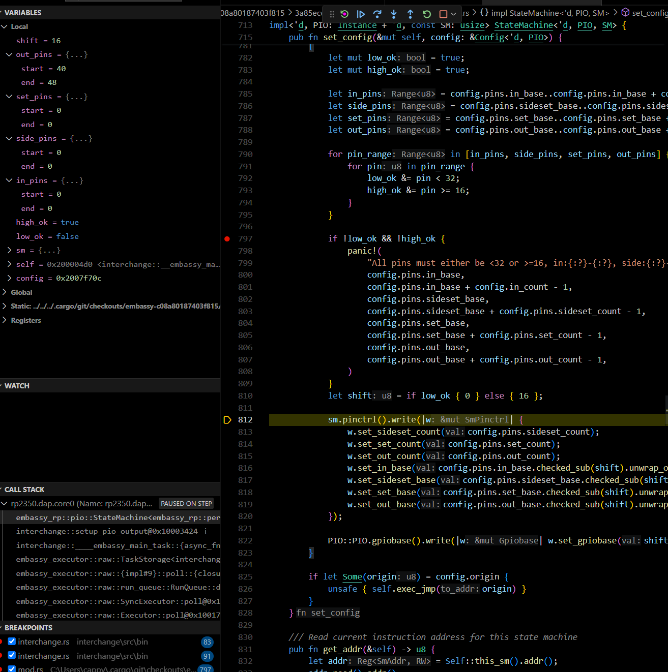Image resolution: width=668 pixels, height=672 pixels.
Task: Uncheck the interchange.rs line 91 breakpoint
Action: (x=12, y=656)
